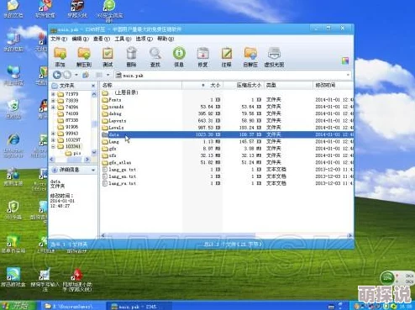Screen dimensions: 415x310
Task: Click the blue Back navigation arrow
Action: [57, 75]
